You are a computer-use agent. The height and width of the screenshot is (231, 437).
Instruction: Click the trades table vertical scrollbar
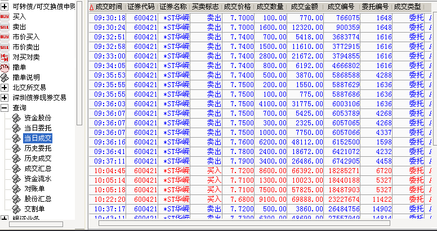pyautogui.click(x=434, y=79)
